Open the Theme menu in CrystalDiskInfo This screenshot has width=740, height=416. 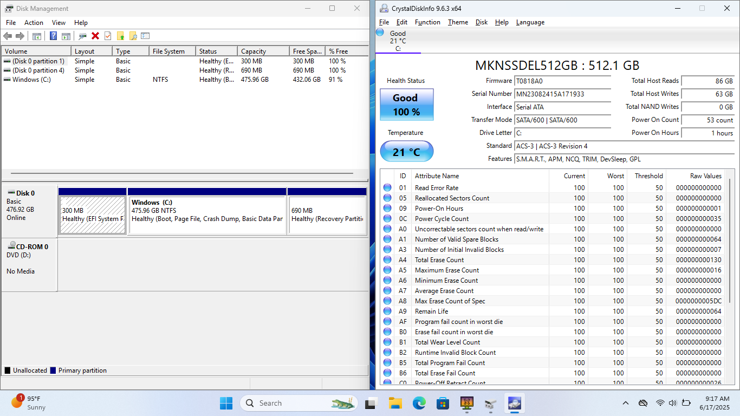click(458, 22)
